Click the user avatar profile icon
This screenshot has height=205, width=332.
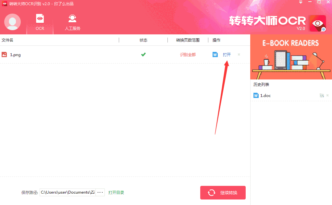[12, 22]
